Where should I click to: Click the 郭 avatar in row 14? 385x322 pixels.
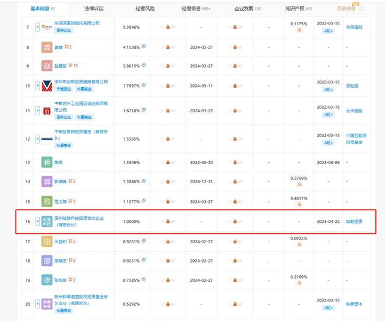tap(47, 181)
